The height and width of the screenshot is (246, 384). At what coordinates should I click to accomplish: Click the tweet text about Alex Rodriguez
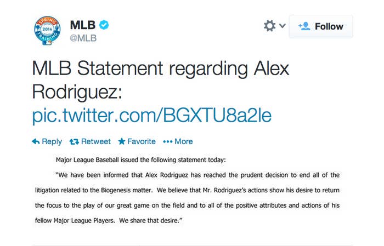160,80
